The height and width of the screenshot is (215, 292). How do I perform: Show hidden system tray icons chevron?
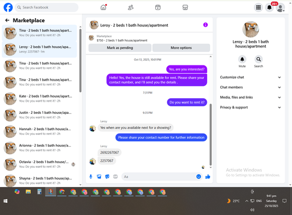(x=246, y=201)
